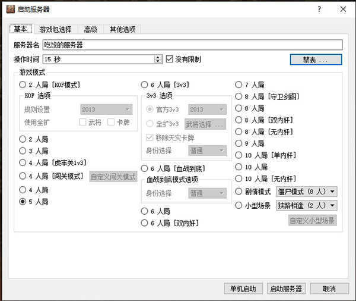Open the 狭路相逢 (2 人) dropdown
Screen dimensions: 356x301
coord(307,205)
